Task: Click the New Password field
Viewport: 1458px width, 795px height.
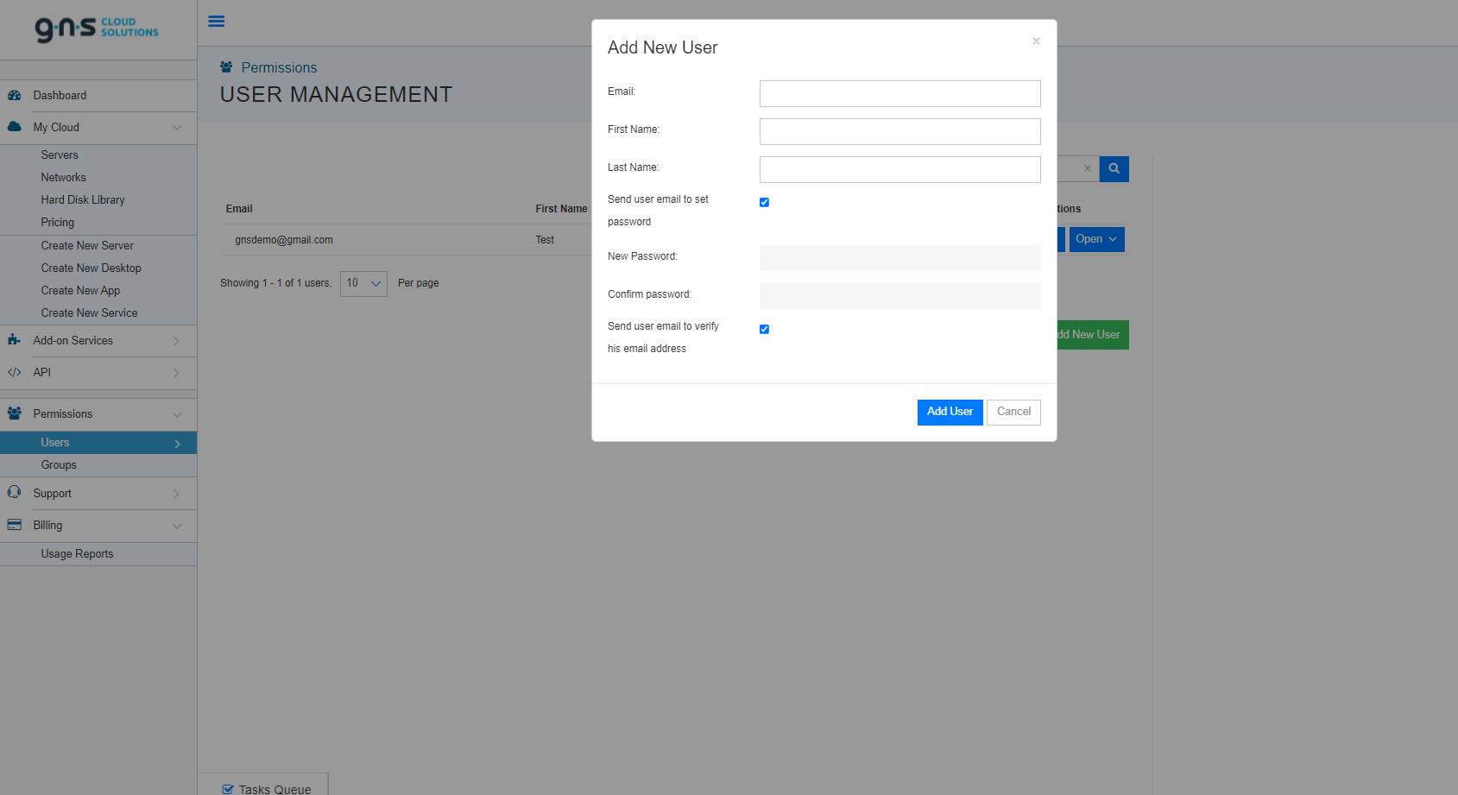Action: 899,258
